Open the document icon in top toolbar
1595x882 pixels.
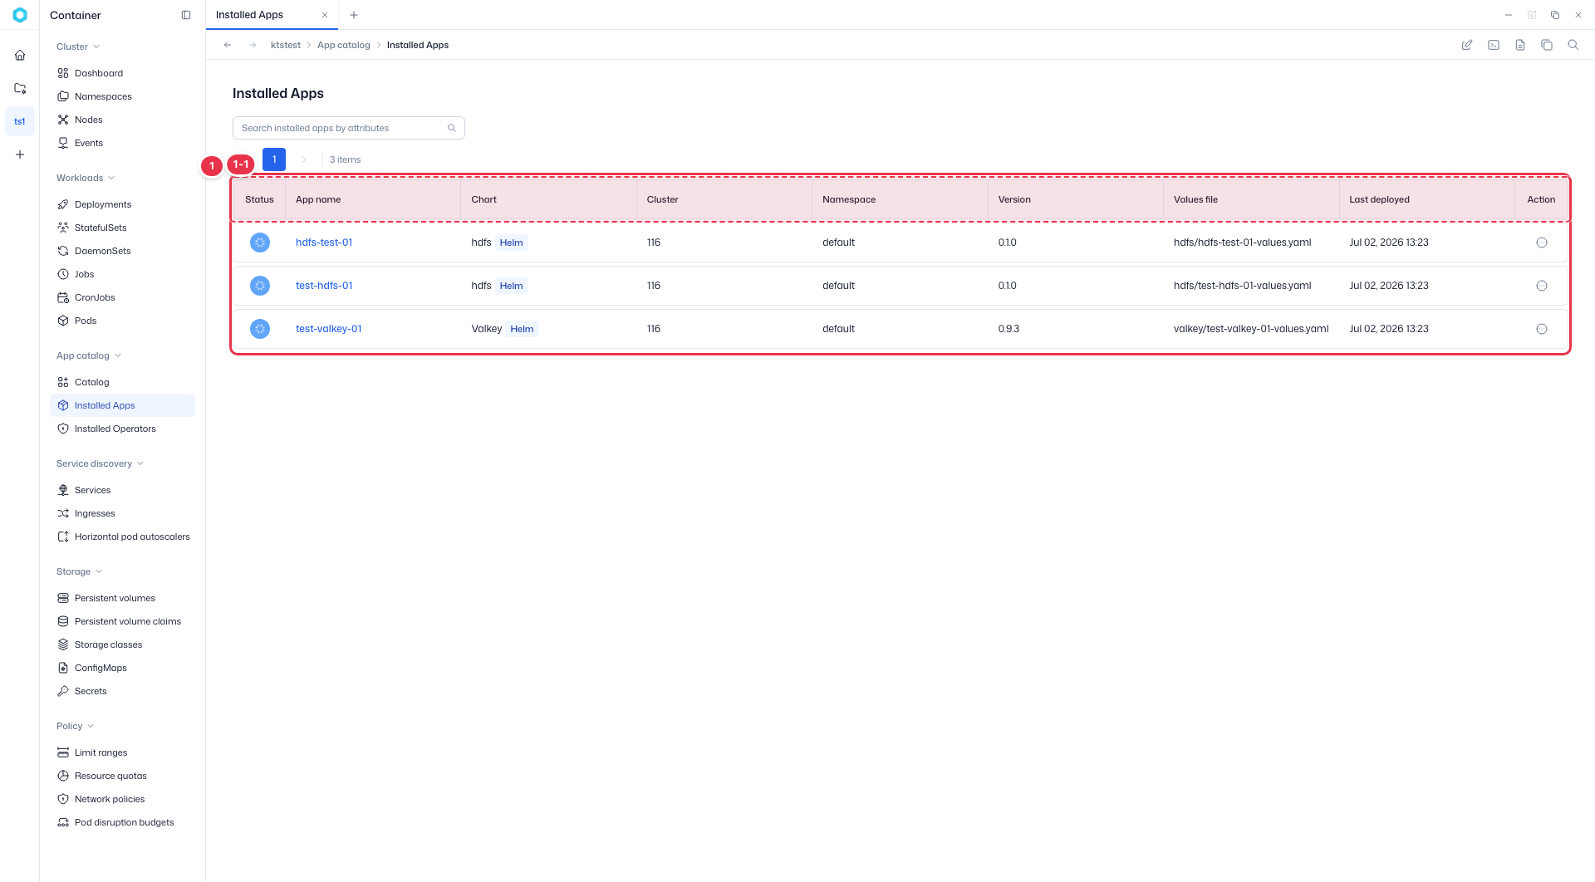tap(1520, 45)
